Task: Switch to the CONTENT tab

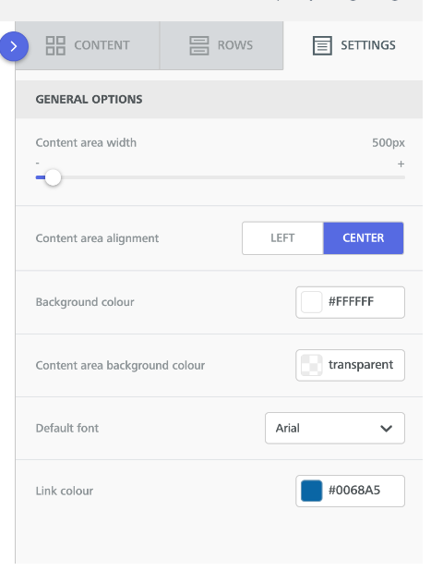Action: (88, 45)
